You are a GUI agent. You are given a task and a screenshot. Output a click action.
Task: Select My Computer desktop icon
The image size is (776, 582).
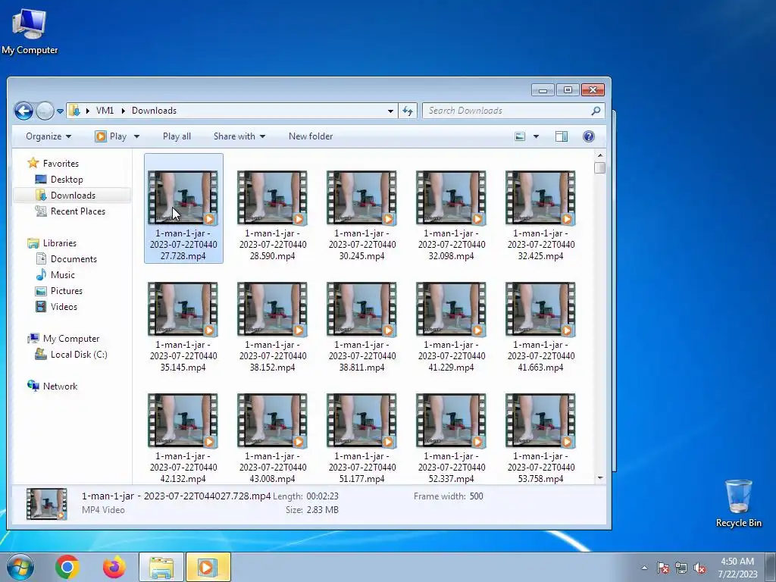30,31
